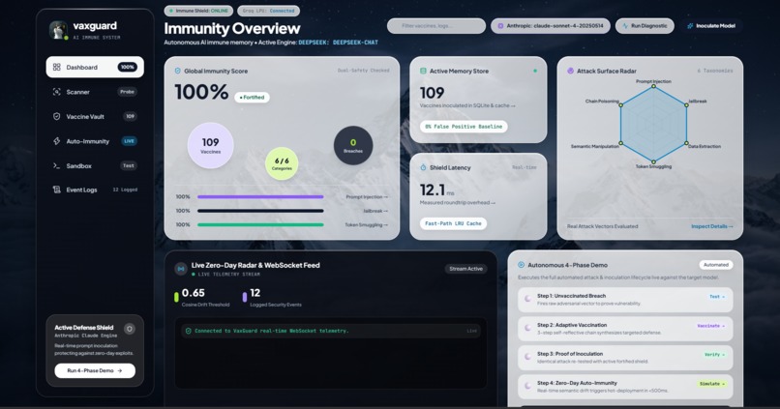Open the Dashboard sidebar item
This screenshot has height=409, width=780.
(95, 67)
